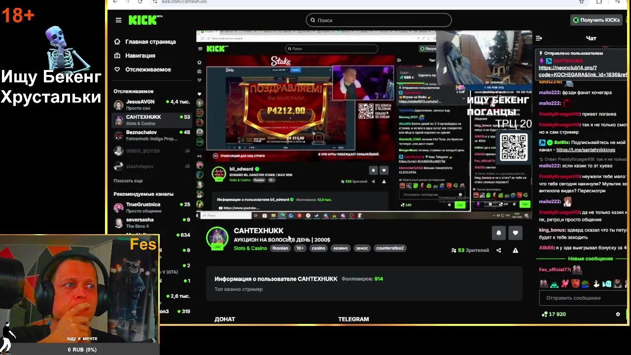Click the 17 920 channel points counter
Screen dimensions: 631x355
click(x=554, y=314)
